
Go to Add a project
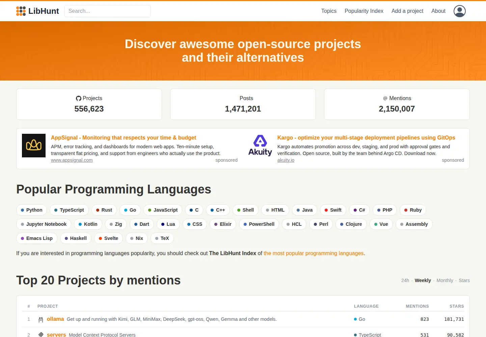click(407, 11)
